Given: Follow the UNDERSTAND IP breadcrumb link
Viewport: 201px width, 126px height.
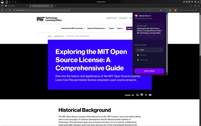Looking at the screenshot, I should [59, 36].
